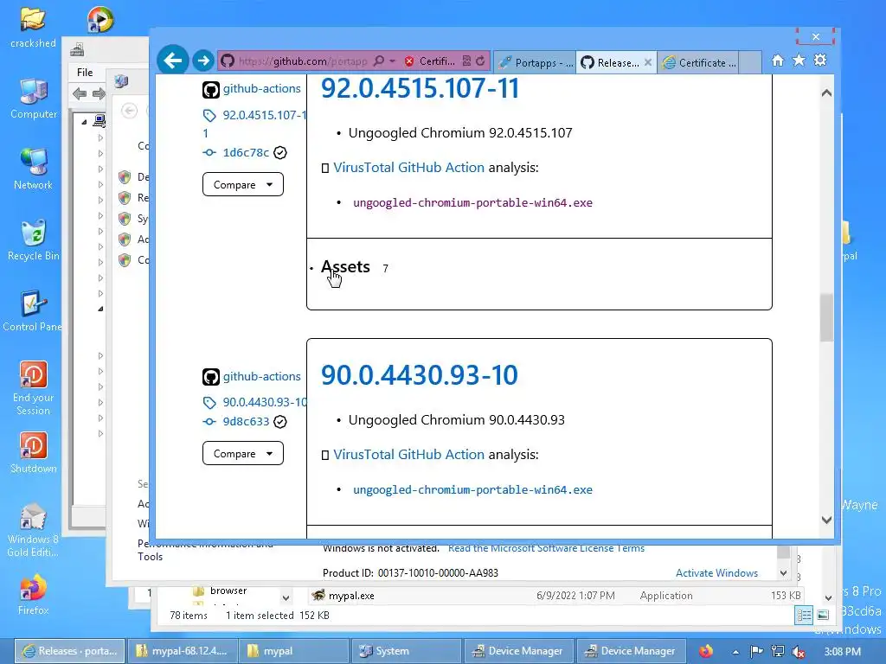Open Compare dropdown for 92.0.4515.107-11
The height and width of the screenshot is (664, 886).
(243, 185)
